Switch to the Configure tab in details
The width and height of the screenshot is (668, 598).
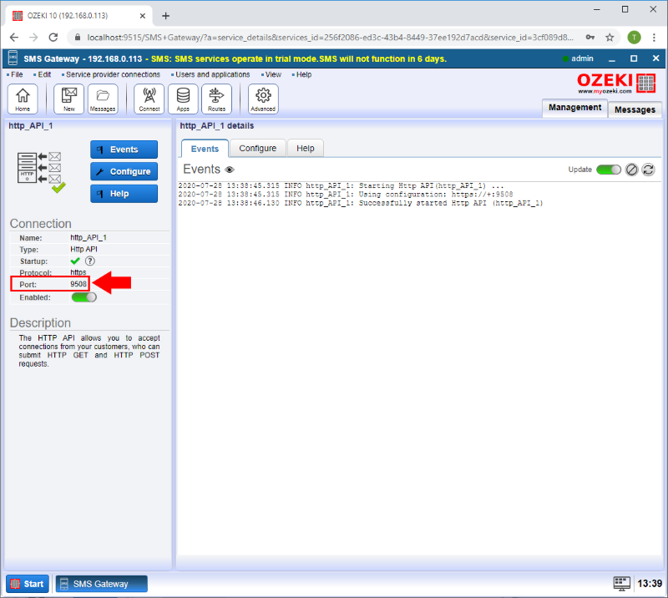258,149
